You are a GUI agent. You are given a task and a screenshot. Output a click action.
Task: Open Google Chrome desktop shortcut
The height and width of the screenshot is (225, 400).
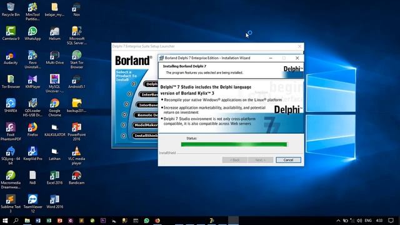54,107
